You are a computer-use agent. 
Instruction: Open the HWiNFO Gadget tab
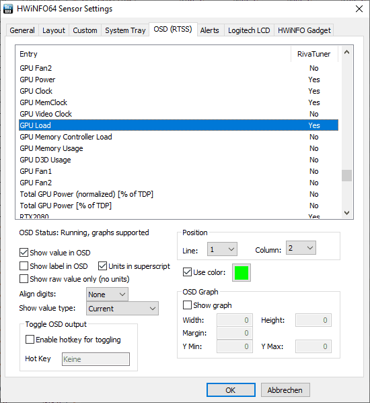pos(304,30)
